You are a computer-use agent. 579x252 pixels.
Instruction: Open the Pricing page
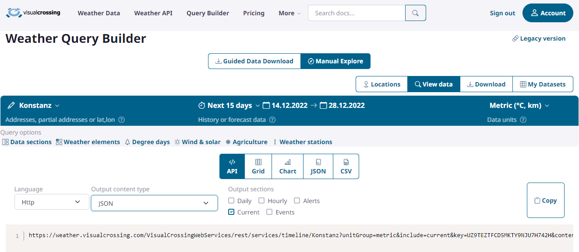[254, 13]
